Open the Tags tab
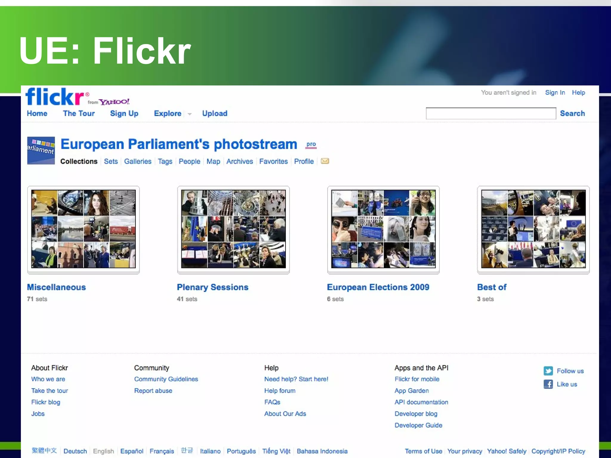Viewport: 611px width, 458px height. (x=165, y=161)
